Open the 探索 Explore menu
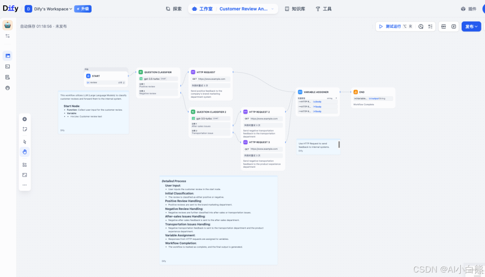This screenshot has height=277, width=485. (173, 9)
